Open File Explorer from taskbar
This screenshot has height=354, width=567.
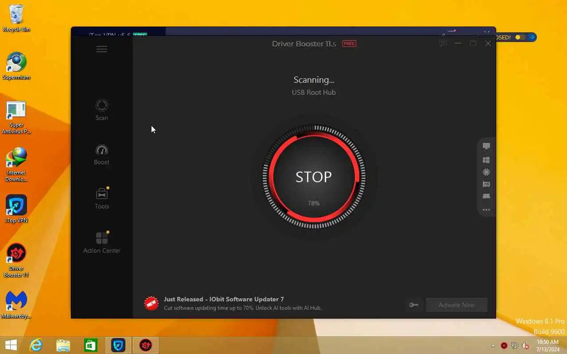point(63,345)
